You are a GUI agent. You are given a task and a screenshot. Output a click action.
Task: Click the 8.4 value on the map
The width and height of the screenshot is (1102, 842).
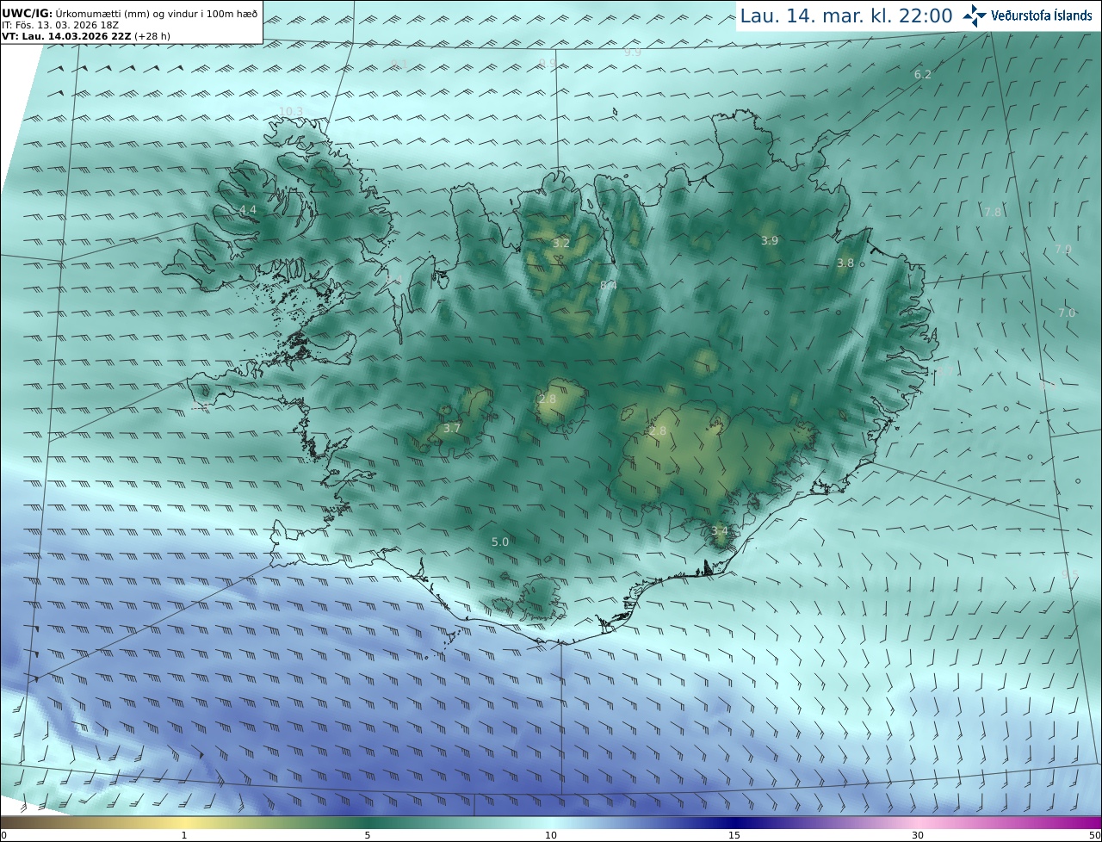pyautogui.click(x=609, y=285)
